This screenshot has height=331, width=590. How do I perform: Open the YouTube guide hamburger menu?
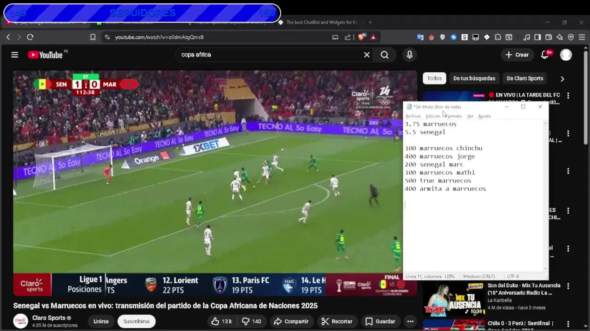pos(15,55)
